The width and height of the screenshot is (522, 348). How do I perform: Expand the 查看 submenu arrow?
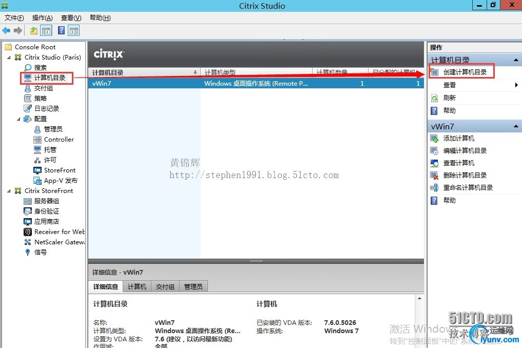516,85
